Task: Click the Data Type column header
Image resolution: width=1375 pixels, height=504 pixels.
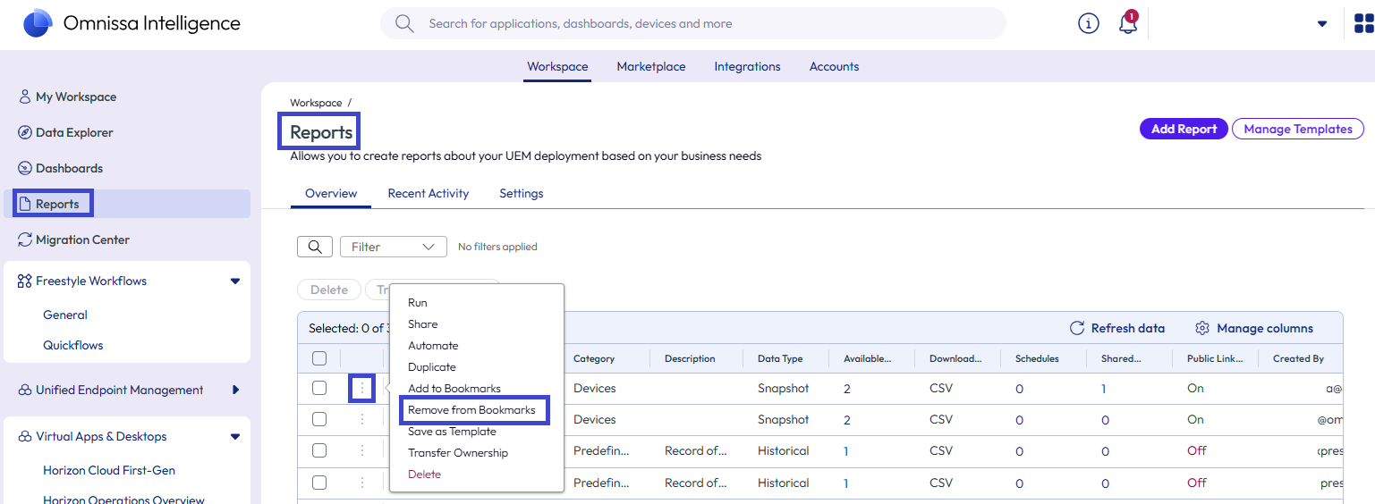Action: [x=780, y=358]
